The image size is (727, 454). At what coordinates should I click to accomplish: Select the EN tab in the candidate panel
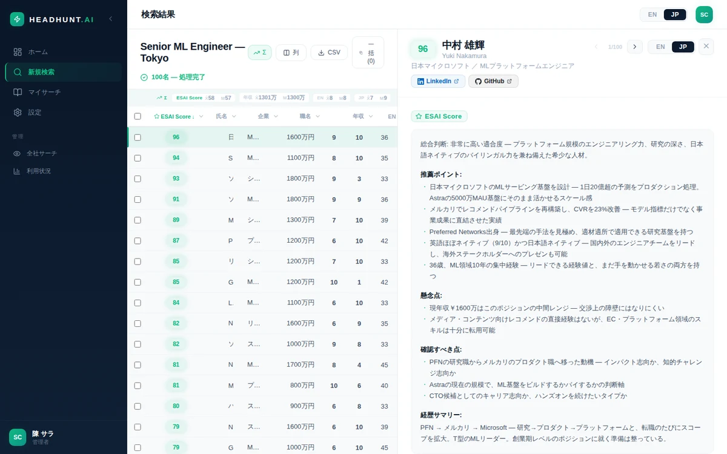(x=660, y=46)
